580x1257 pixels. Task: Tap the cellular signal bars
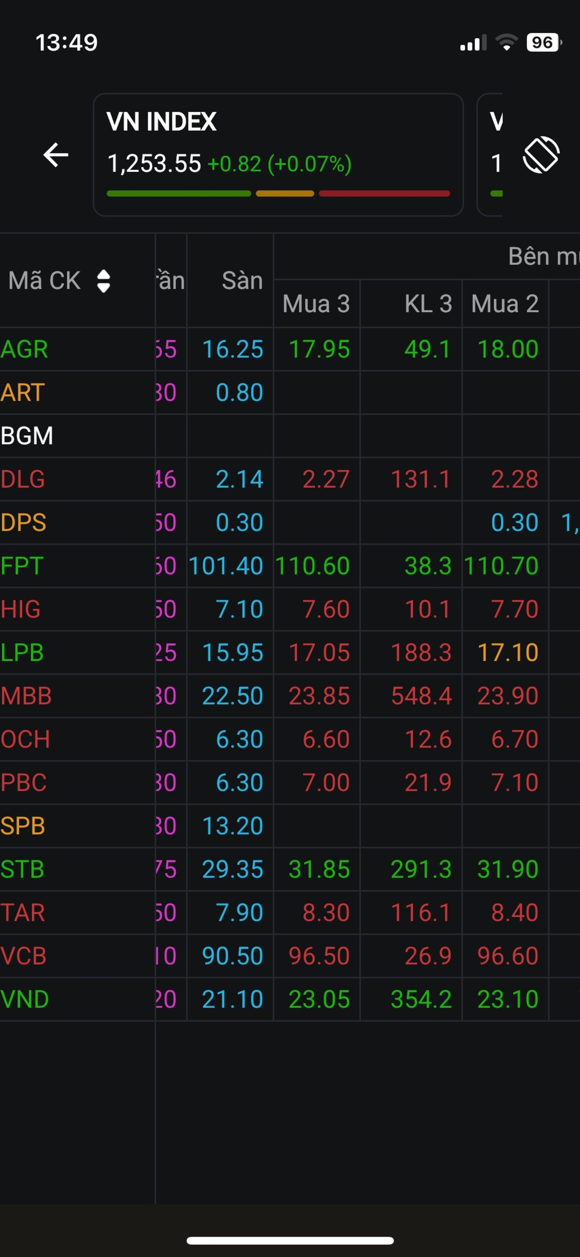473,43
